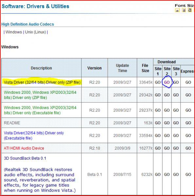Select Vista Driver Executable file description
This screenshot has height=196, width=195.
[x=34, y=136]
